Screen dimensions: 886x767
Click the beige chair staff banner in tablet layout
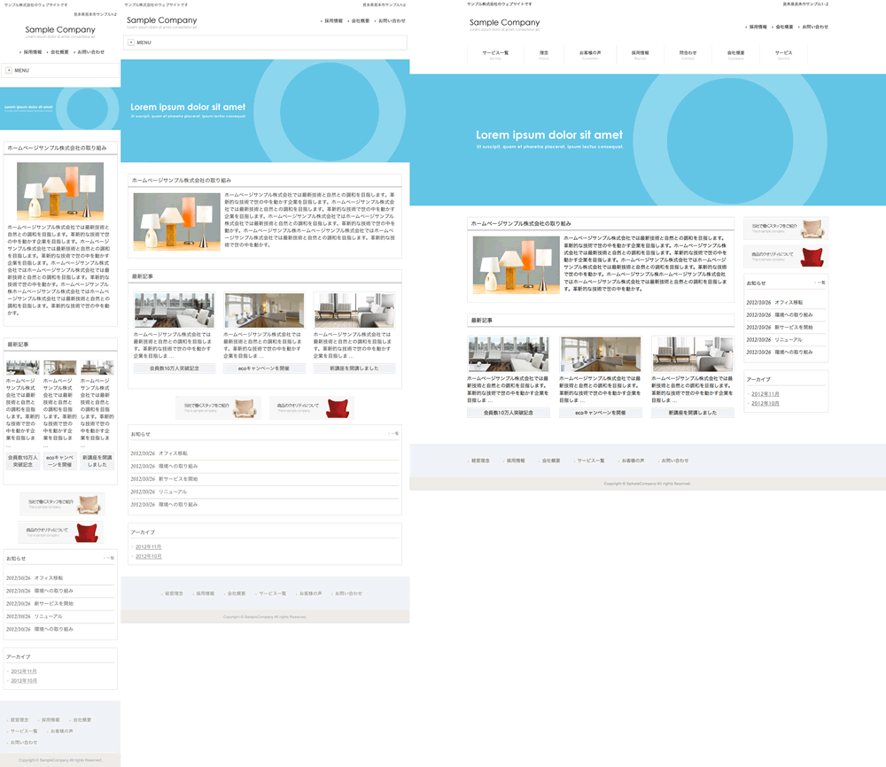218,407
